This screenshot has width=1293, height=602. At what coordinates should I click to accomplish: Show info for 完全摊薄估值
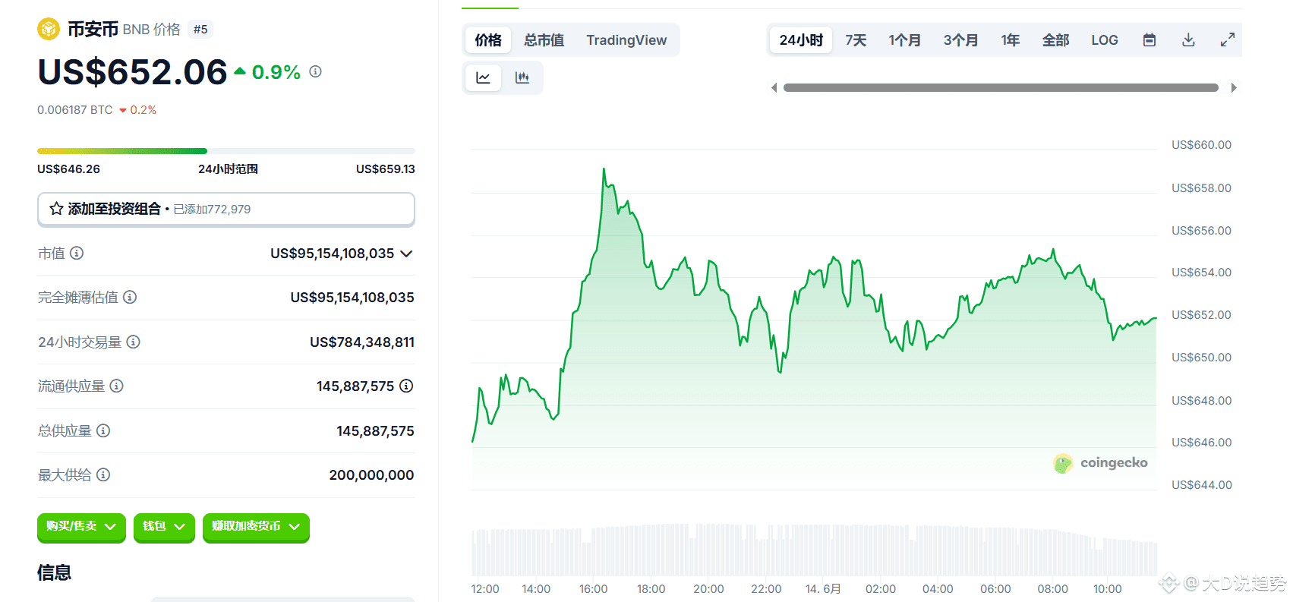click(x=130, y=297)
